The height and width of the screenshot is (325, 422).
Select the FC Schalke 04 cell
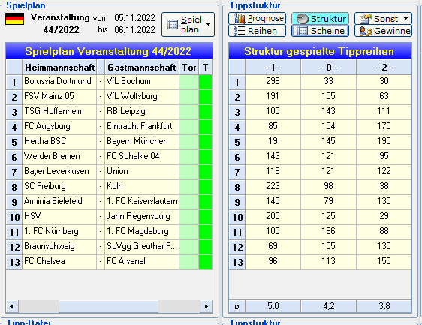click(x=142, y=157)
